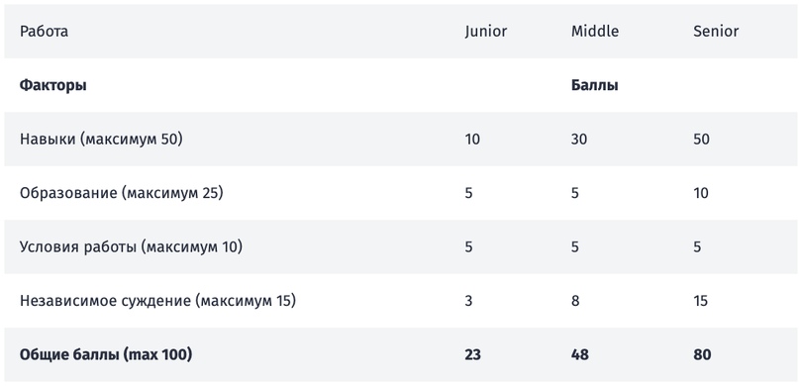Click the Факторы label

[x=53, y=85]
